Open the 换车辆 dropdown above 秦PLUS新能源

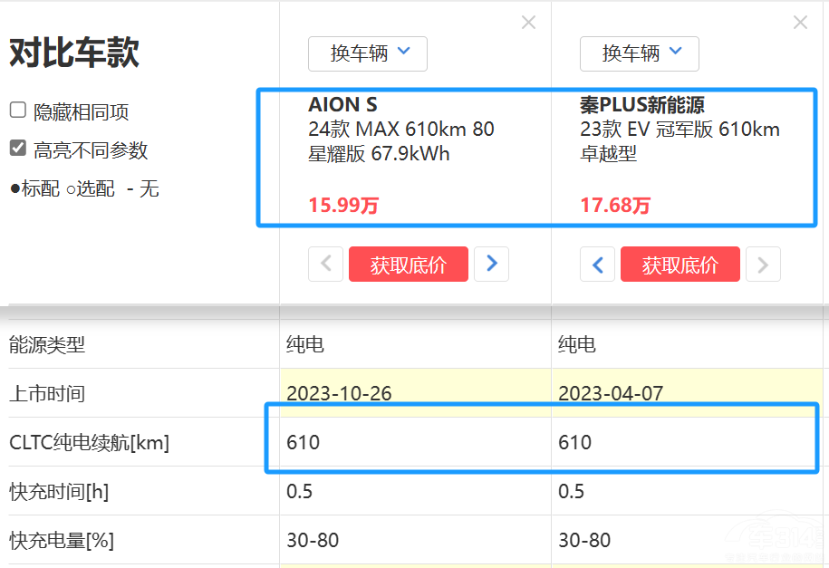tap(639, 53)
